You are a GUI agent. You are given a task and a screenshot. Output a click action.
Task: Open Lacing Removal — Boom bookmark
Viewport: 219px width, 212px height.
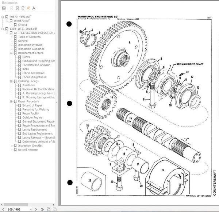39,138
